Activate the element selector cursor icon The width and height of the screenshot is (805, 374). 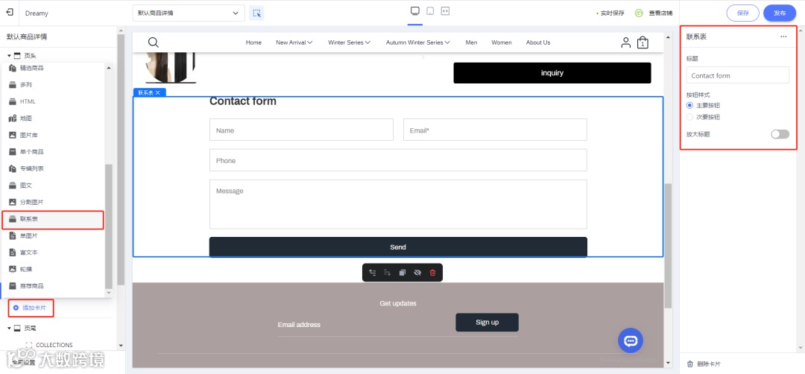pyautogui.click(x=256, y=13)
